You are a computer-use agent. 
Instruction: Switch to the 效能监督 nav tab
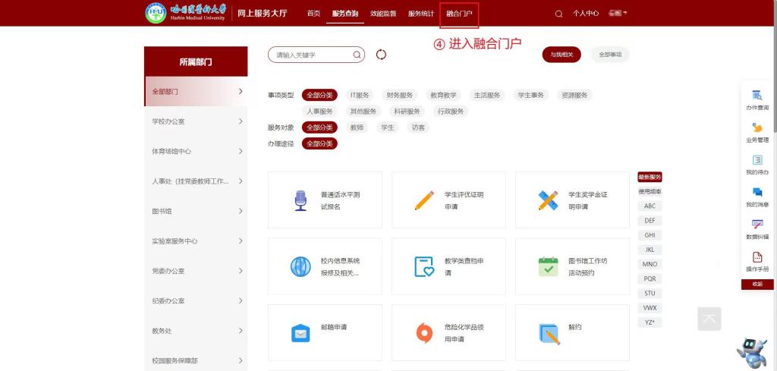tap(383, 14)
